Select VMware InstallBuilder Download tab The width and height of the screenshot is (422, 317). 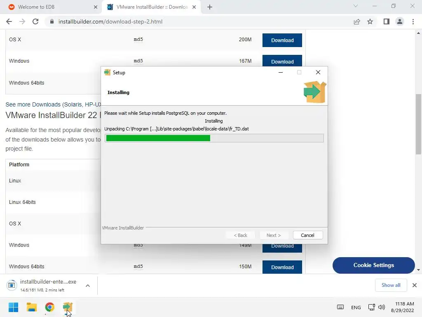pos(152,7)
